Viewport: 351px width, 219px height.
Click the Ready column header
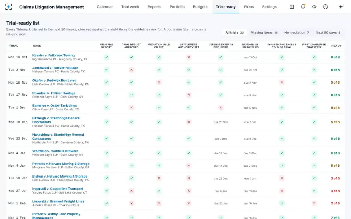pos(336,46)
